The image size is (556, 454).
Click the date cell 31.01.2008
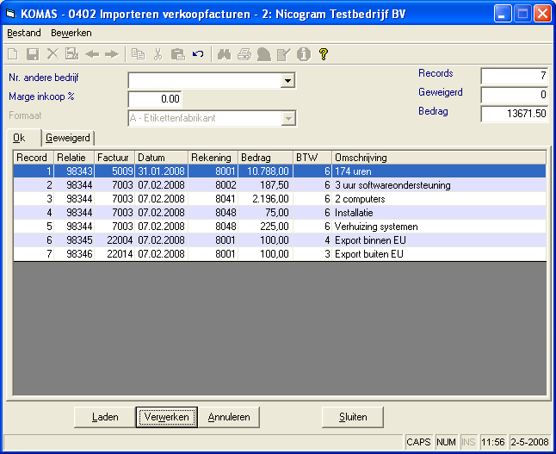[x=161, y=171]
